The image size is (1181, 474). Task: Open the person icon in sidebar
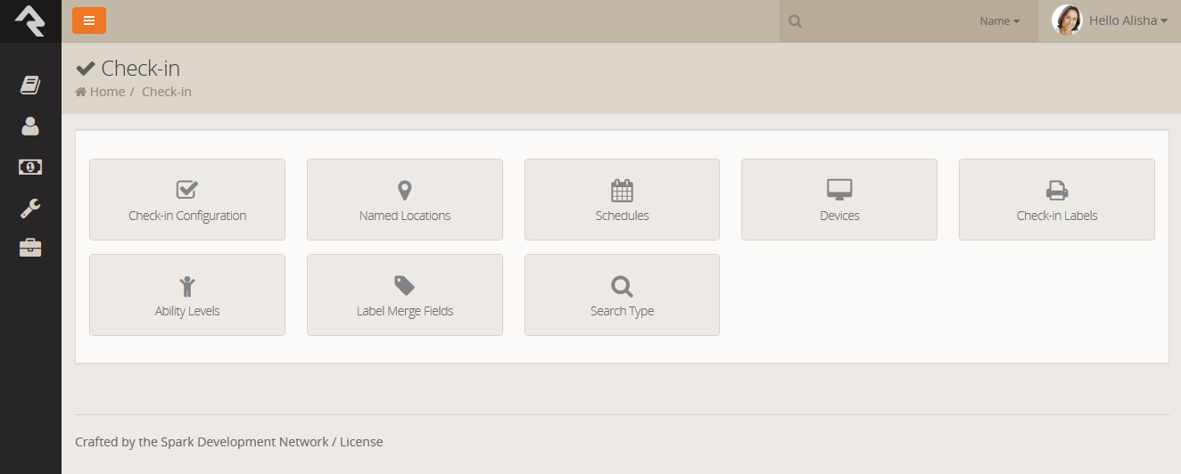click(30, 127)
